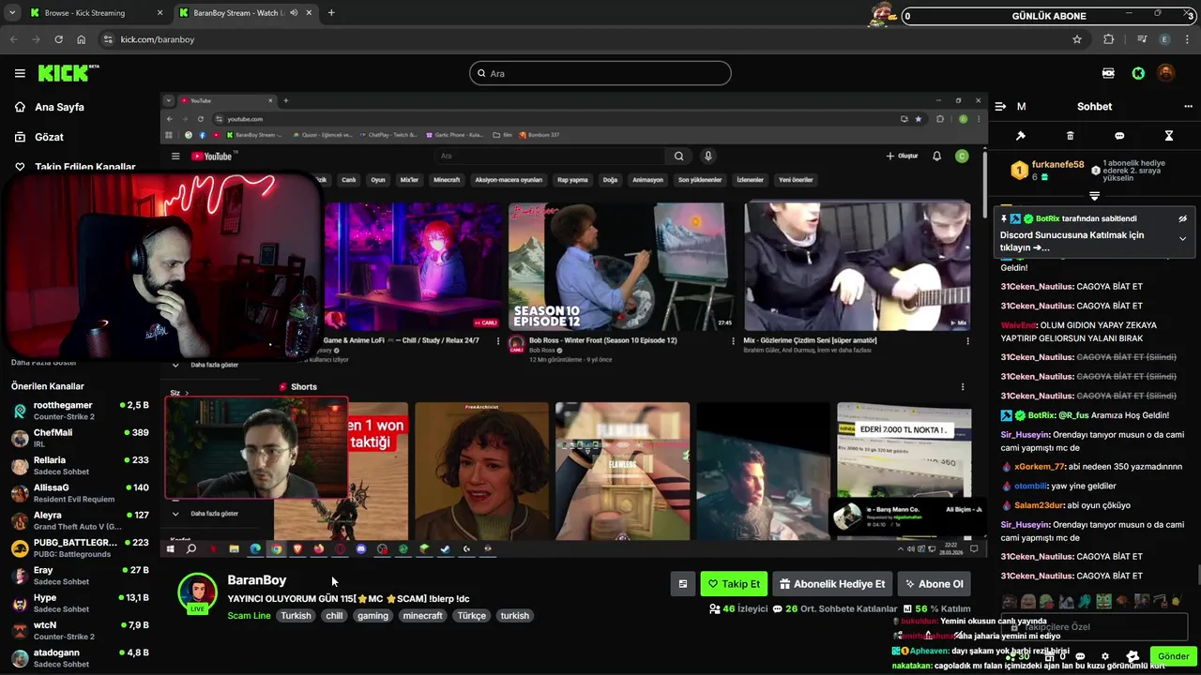Click Chrome home button

(82, 39)
